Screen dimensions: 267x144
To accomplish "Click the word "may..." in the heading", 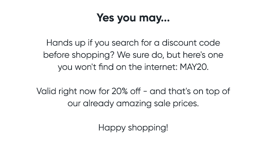I will click(x=155, y=18).
